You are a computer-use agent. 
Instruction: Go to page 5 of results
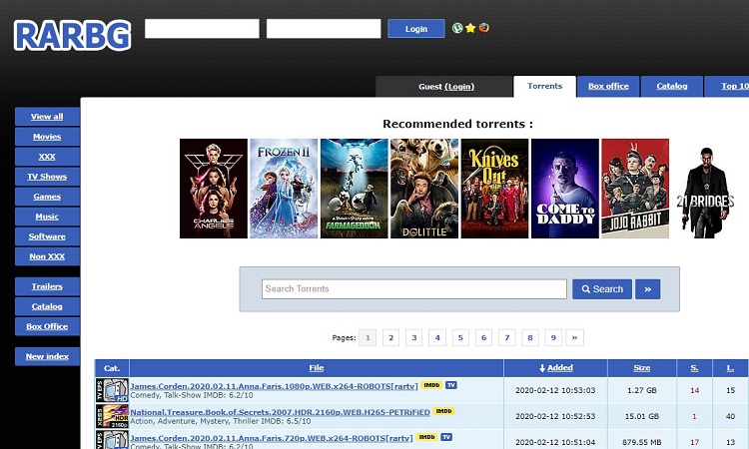click(x=460, y=337)
